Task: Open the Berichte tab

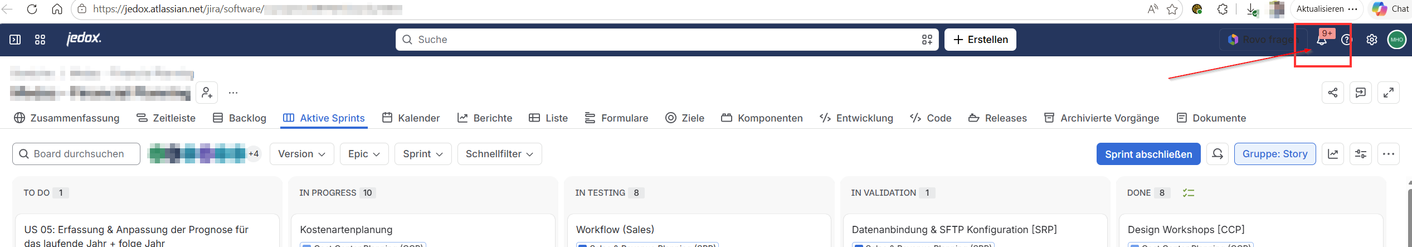Action: [485, 118]
